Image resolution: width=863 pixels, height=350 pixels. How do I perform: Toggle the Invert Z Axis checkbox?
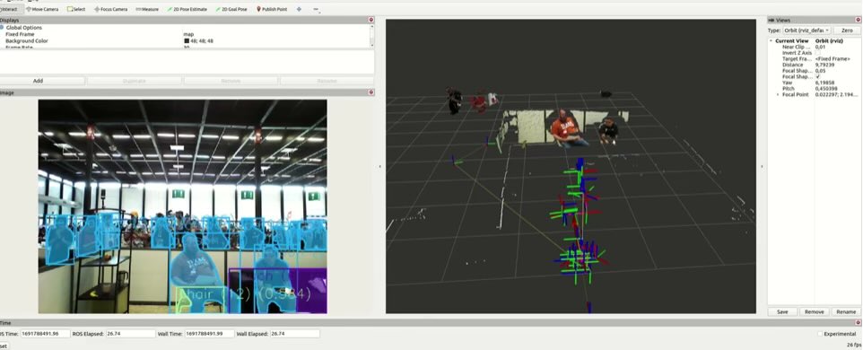point(817,53)
